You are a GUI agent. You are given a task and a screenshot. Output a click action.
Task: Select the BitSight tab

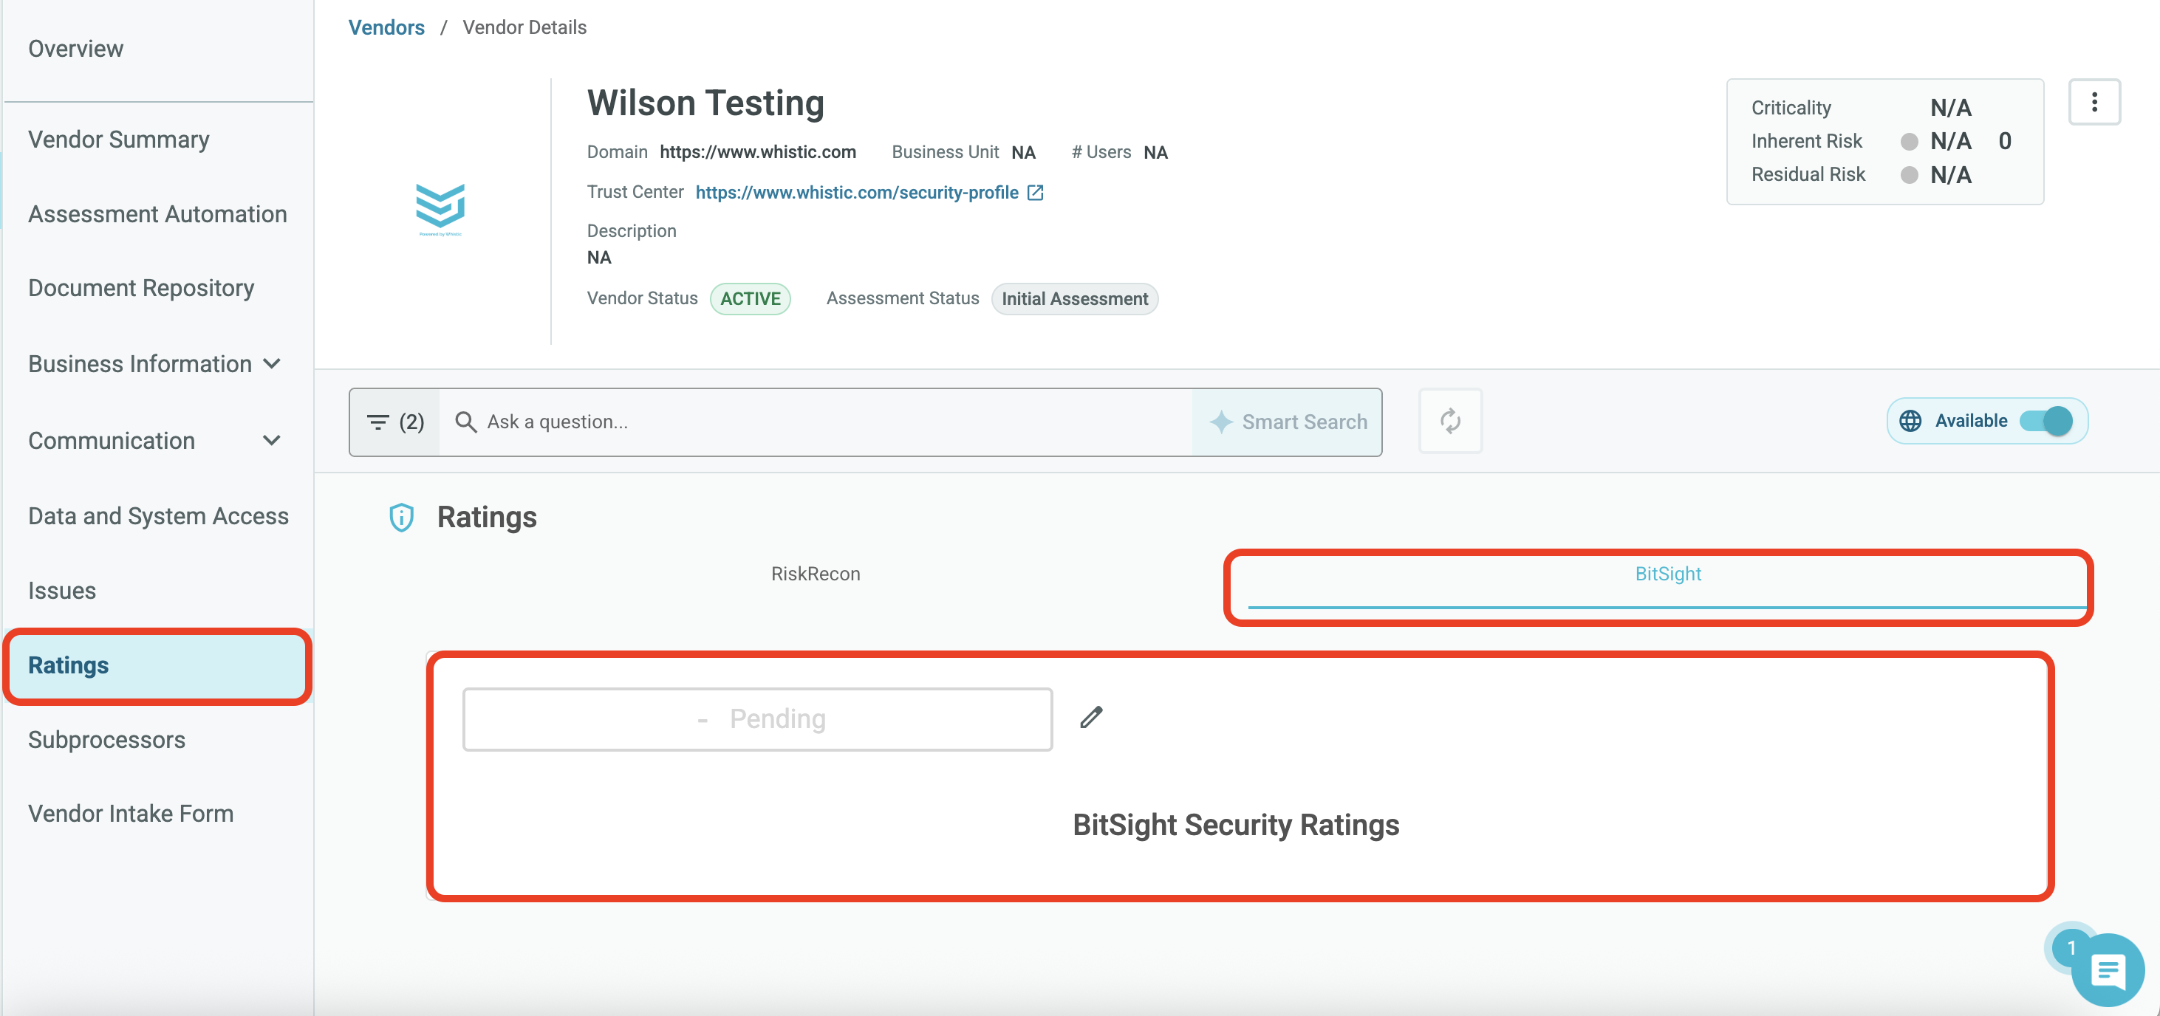(x=1667, y=574)
